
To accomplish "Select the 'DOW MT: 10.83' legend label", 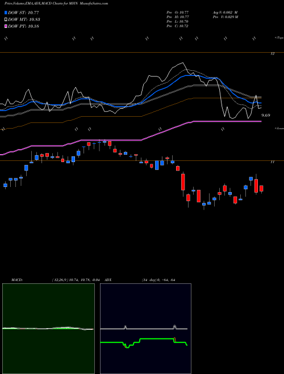I will (x=24, y=20).
